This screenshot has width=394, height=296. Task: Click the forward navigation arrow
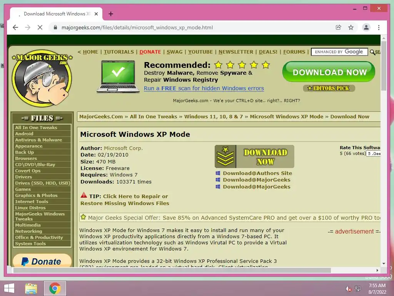point(28,27)
